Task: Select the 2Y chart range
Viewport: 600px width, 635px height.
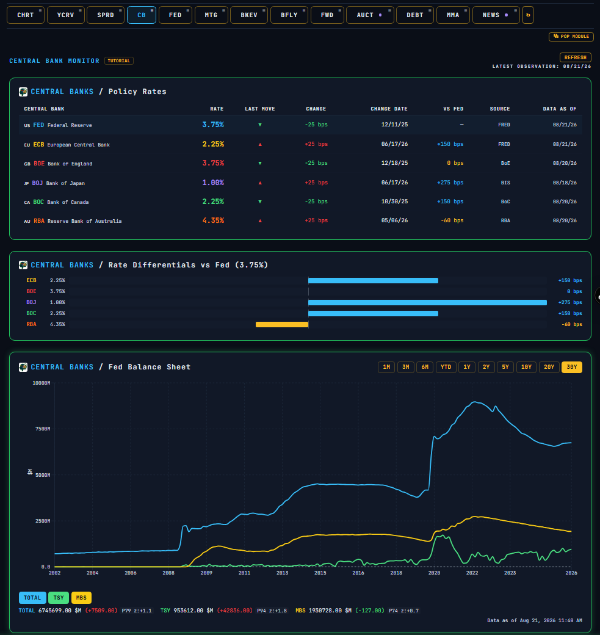Action: click(486, 367)
